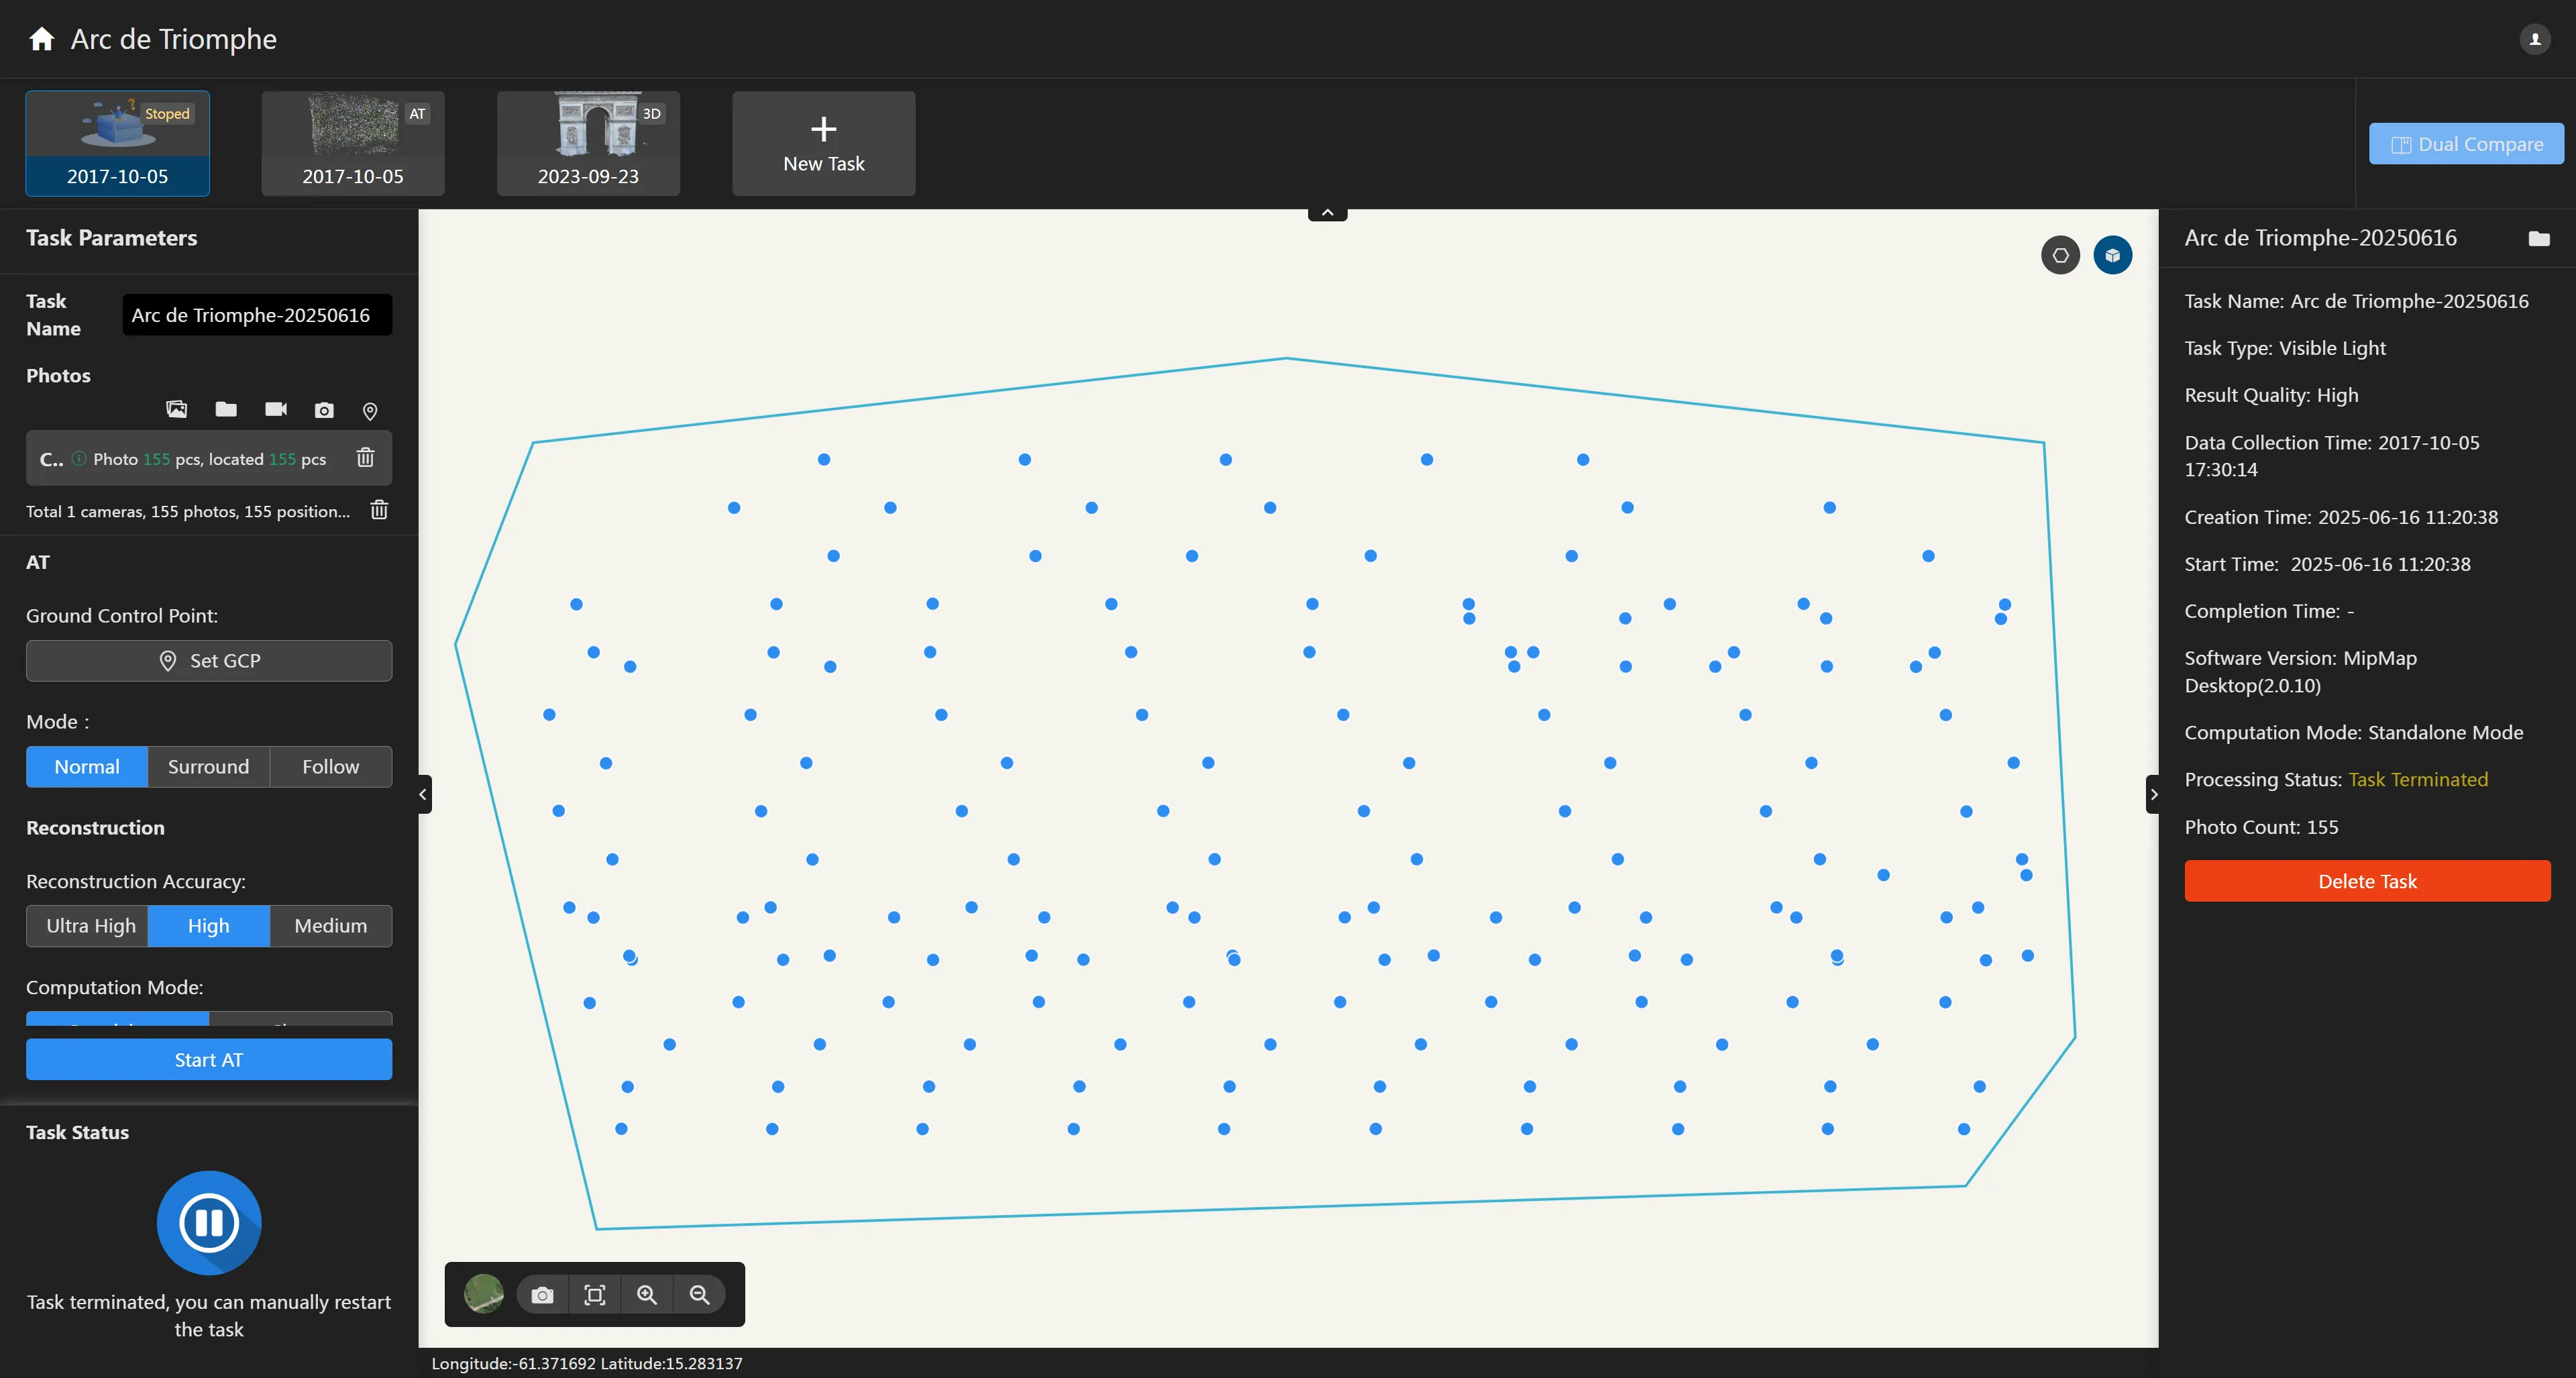Viewport: 2576px width, 1378px height.
Task: Click the home icon beside Arc de Triomphe
Action: 41,39
